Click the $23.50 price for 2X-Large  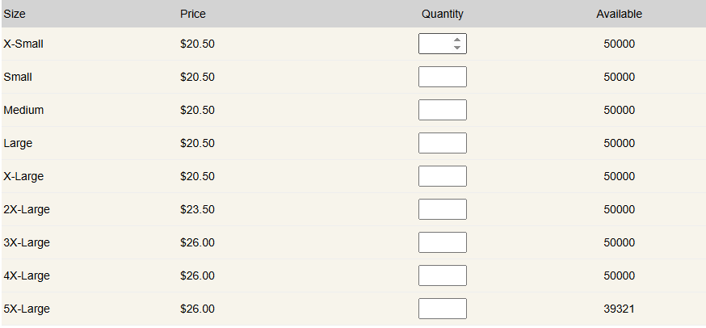click(197, 209)
